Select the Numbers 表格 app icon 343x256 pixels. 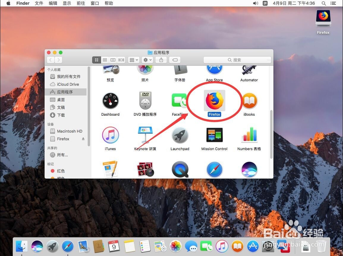[249, 135]
